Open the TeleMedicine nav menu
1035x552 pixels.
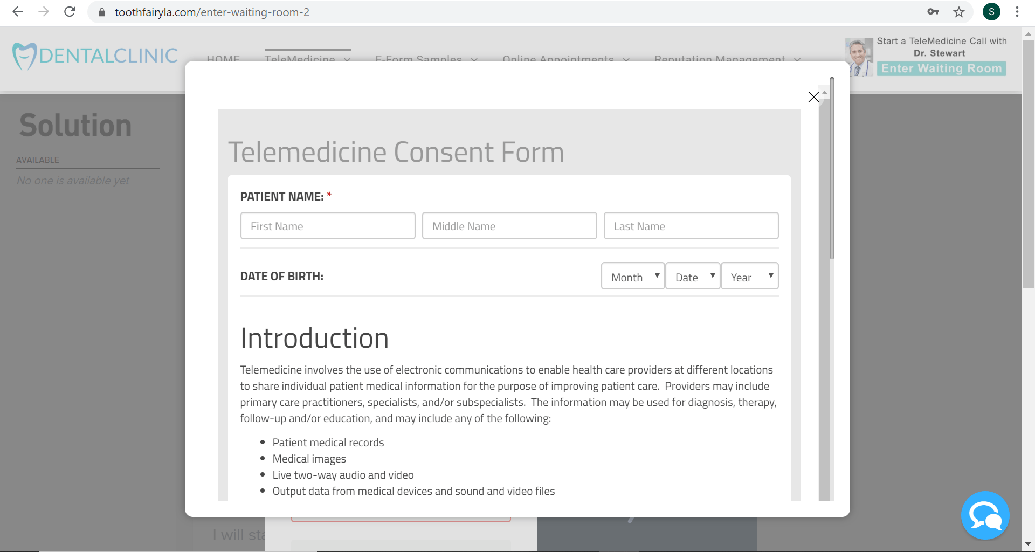click(307, 58)
